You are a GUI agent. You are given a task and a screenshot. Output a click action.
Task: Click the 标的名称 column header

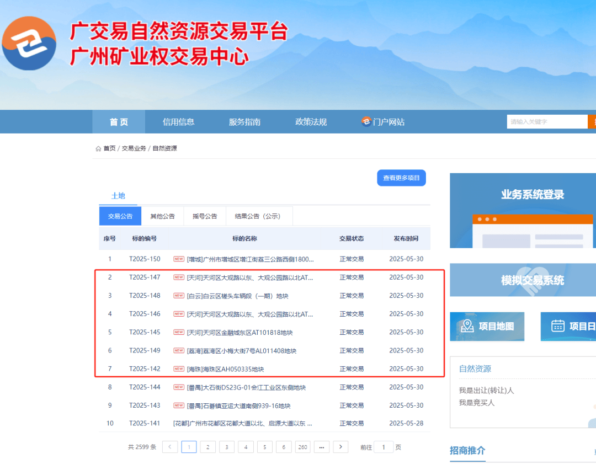click(x=245, y=239)
